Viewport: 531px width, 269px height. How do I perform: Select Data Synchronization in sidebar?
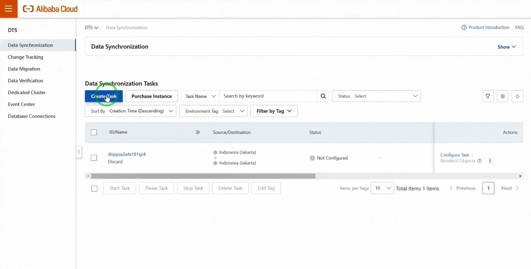coord(38,45)
